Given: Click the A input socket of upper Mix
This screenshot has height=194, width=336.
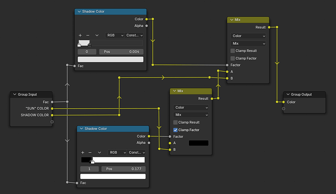Looking at the screenshot, I should (227, 72).
